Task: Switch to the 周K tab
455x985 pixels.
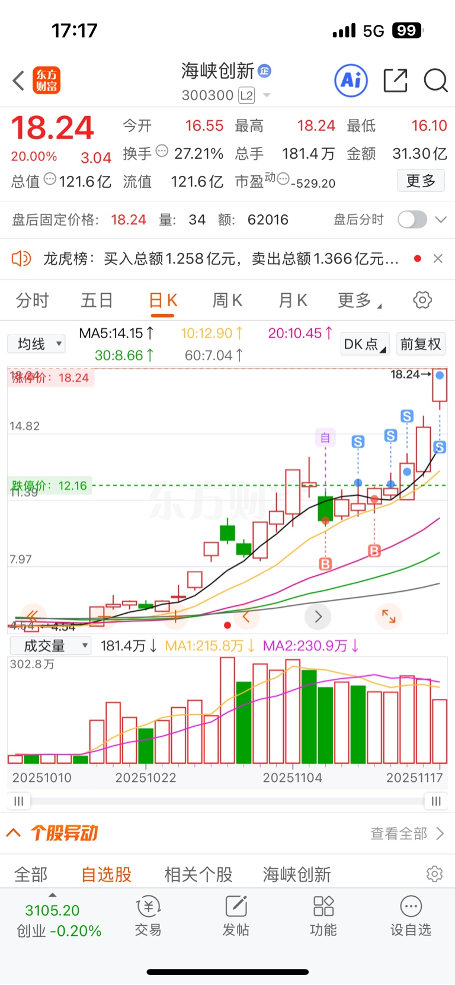Action: click(227, 300)
